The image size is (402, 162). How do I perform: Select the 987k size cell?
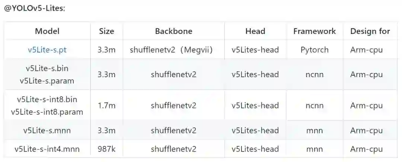(106, 149)
